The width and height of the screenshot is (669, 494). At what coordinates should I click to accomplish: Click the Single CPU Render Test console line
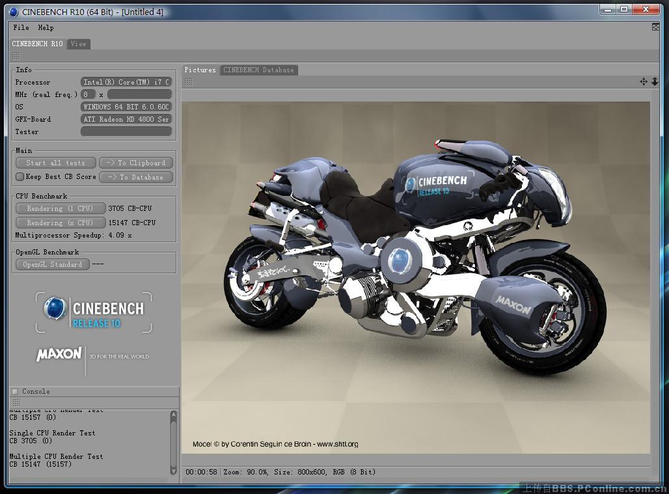(52, 433)
